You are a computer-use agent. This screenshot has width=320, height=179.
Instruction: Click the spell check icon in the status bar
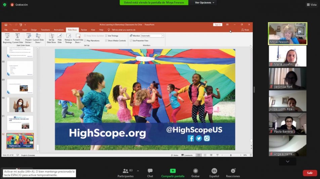(17, 155)
